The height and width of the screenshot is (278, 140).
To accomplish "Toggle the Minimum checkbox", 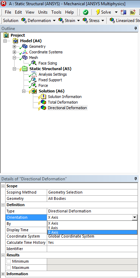I will [x=9, y=261].
